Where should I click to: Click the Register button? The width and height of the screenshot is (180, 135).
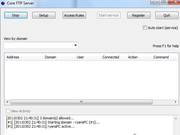click(x=139, y=15)
